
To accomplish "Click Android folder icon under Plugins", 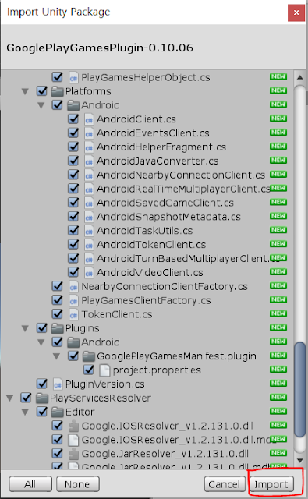I will tap(73, 342).
